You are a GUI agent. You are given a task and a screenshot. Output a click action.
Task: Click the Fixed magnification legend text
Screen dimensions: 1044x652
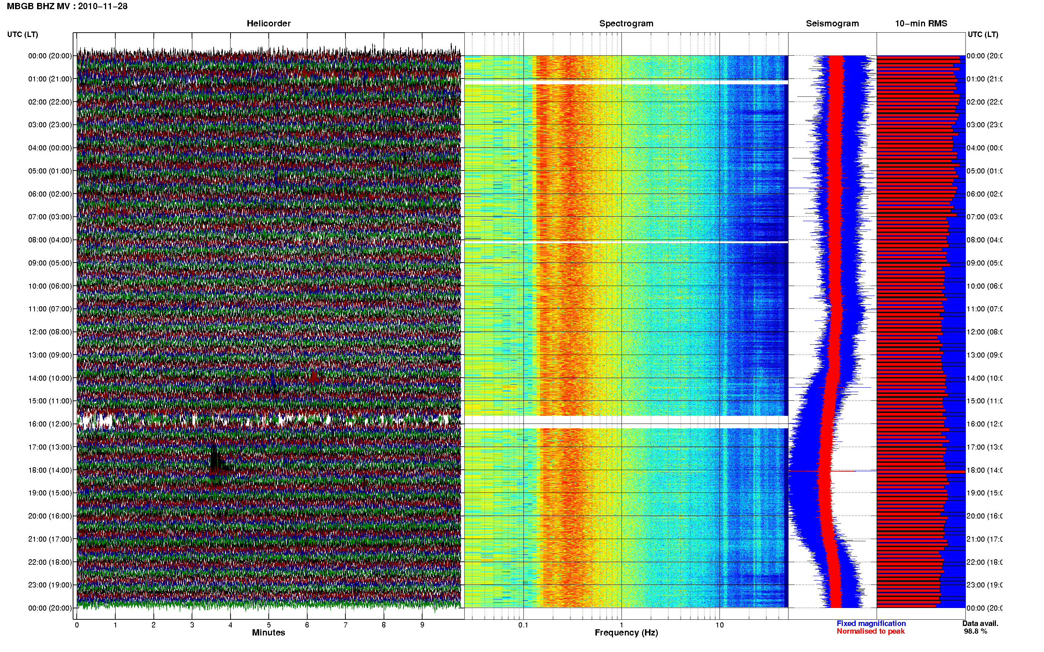pos(871,623)
